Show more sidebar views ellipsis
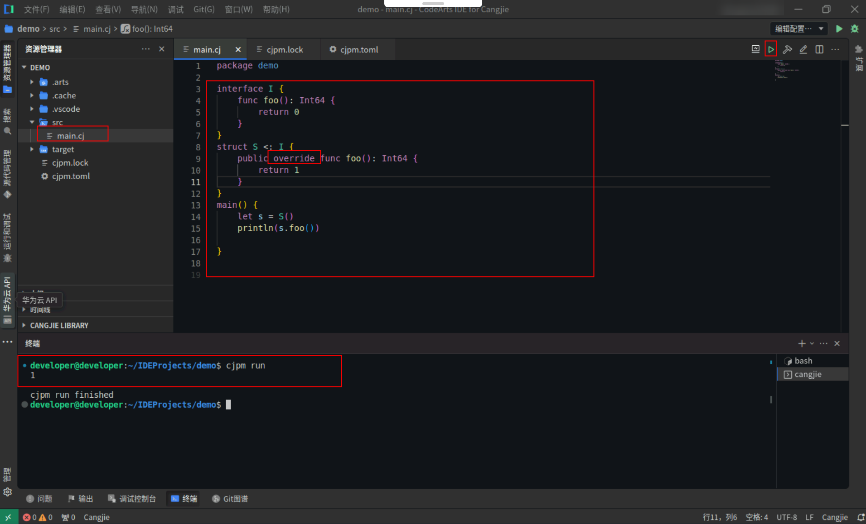Viewport: 866px width, 524px height. tap(7, 342)
